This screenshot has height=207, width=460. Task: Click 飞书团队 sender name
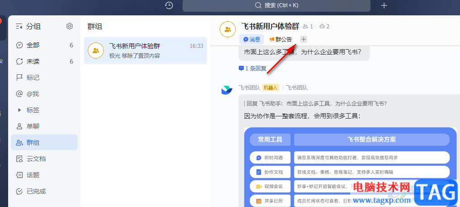249,88
